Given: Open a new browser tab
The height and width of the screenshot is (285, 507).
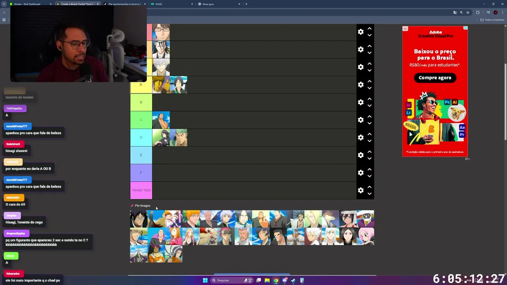Looking at the screenshot, I should pyautogui.click(x=246, y=4).
